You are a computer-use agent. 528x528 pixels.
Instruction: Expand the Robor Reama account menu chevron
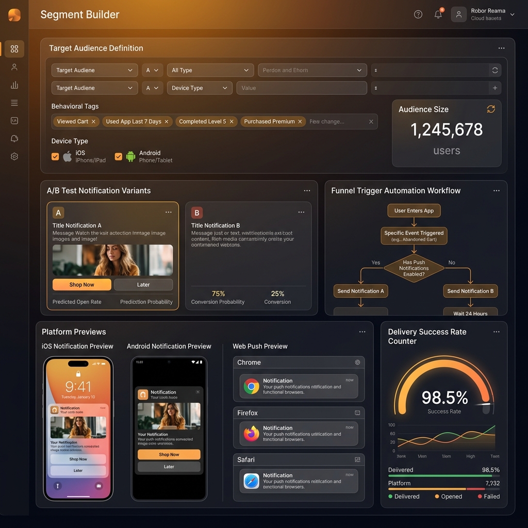(512, 14)
